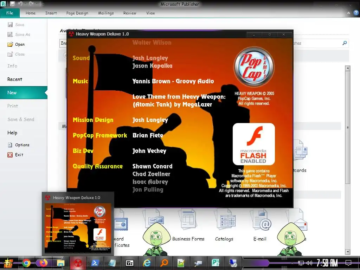Click the Save icon in quick access toolbar
This screenshot has width=360, height=270.
point(12,4)
